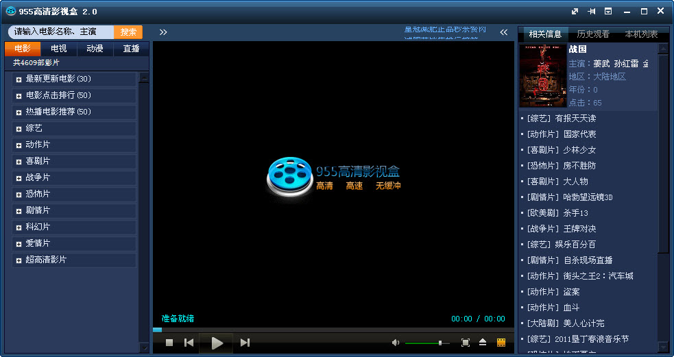Image resolution: width=674 pixels, height=357 pixels.
Task: Click the diagonal arrows compact mode icon
Action: 575,12
